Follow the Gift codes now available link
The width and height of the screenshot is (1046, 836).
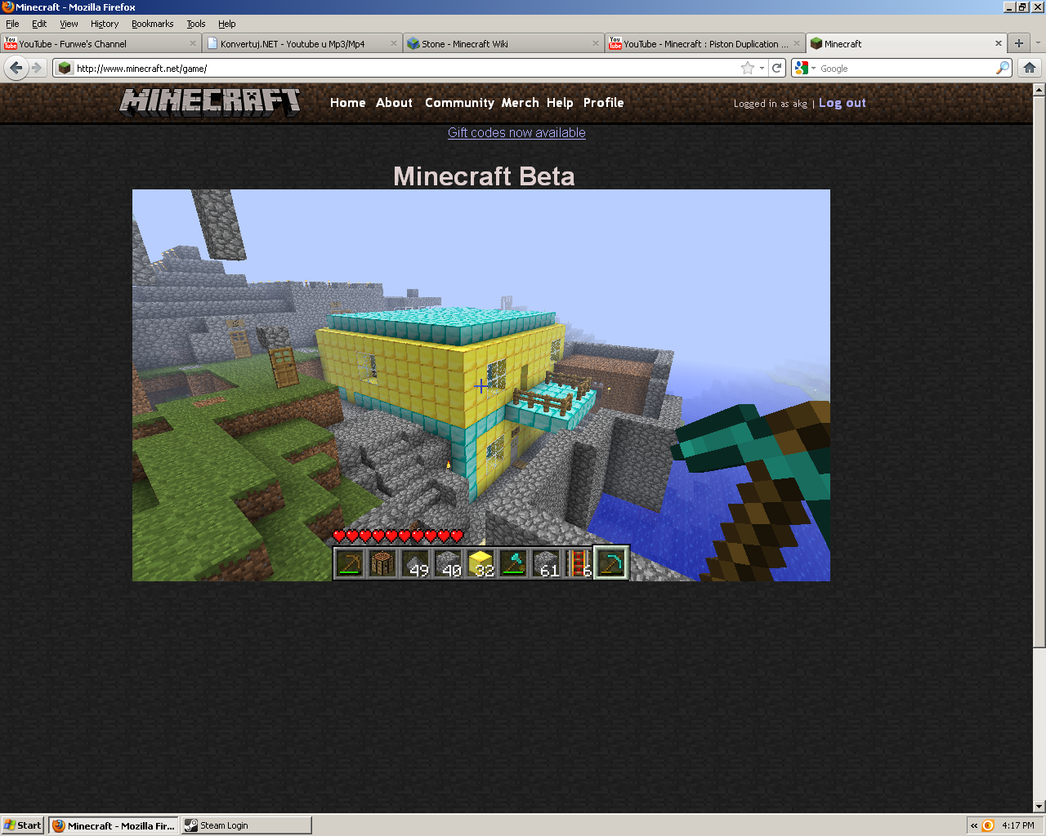click(516, 132)
